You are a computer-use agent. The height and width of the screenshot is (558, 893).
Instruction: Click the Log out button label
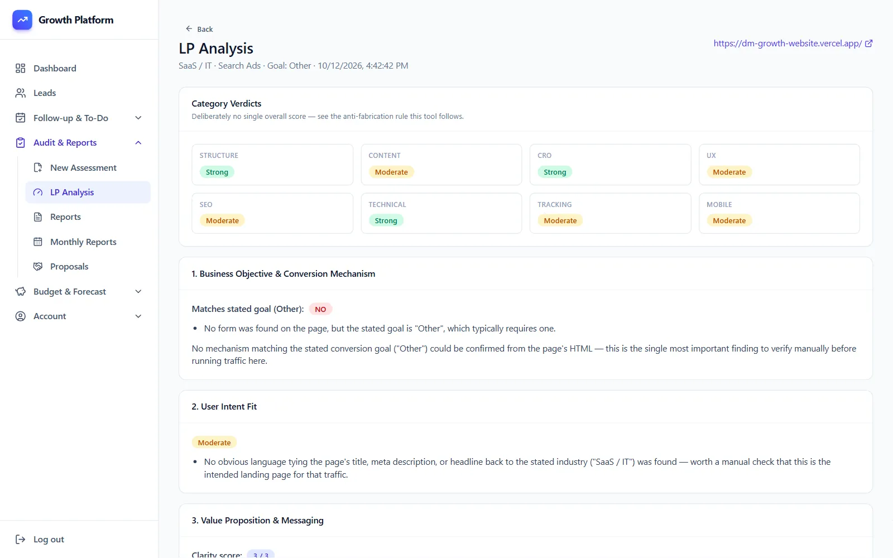click(x=49, y=540)
